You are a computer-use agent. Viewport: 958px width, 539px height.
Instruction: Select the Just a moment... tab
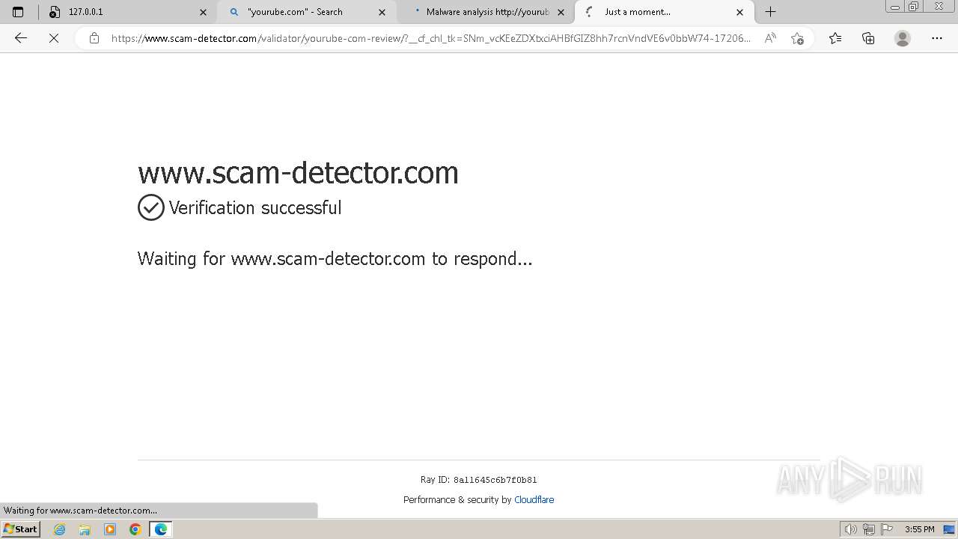pos(665,12)
